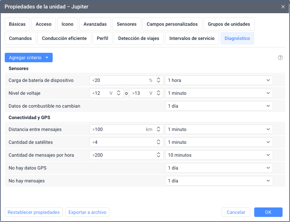Open Agregar criterio dropdown arrow

(47, 58)
